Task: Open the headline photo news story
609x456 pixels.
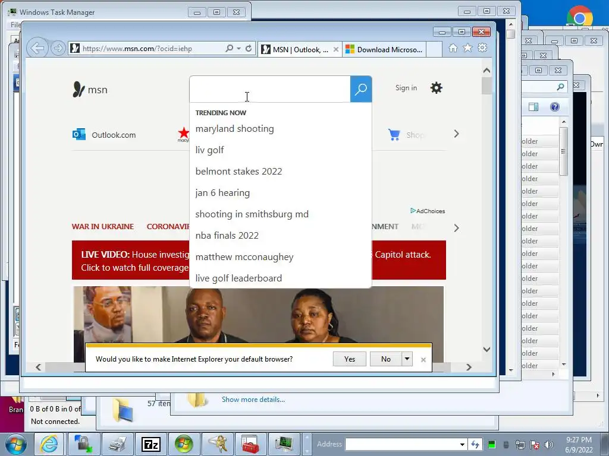Action: tap(258, 315)
